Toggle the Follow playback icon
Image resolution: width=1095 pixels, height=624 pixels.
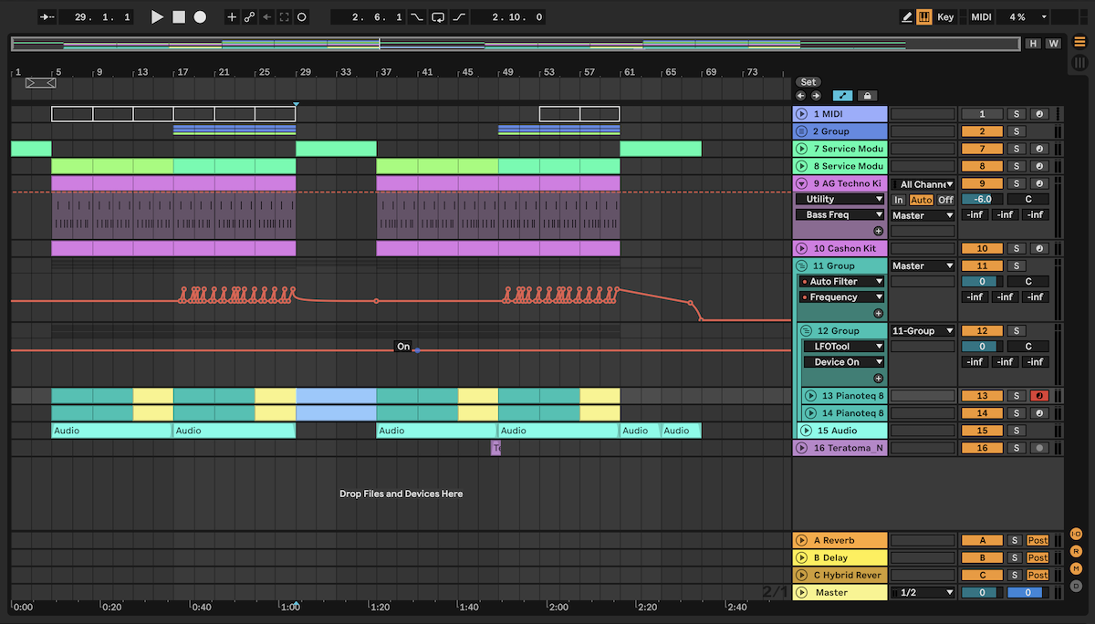(x=47, y=16)
